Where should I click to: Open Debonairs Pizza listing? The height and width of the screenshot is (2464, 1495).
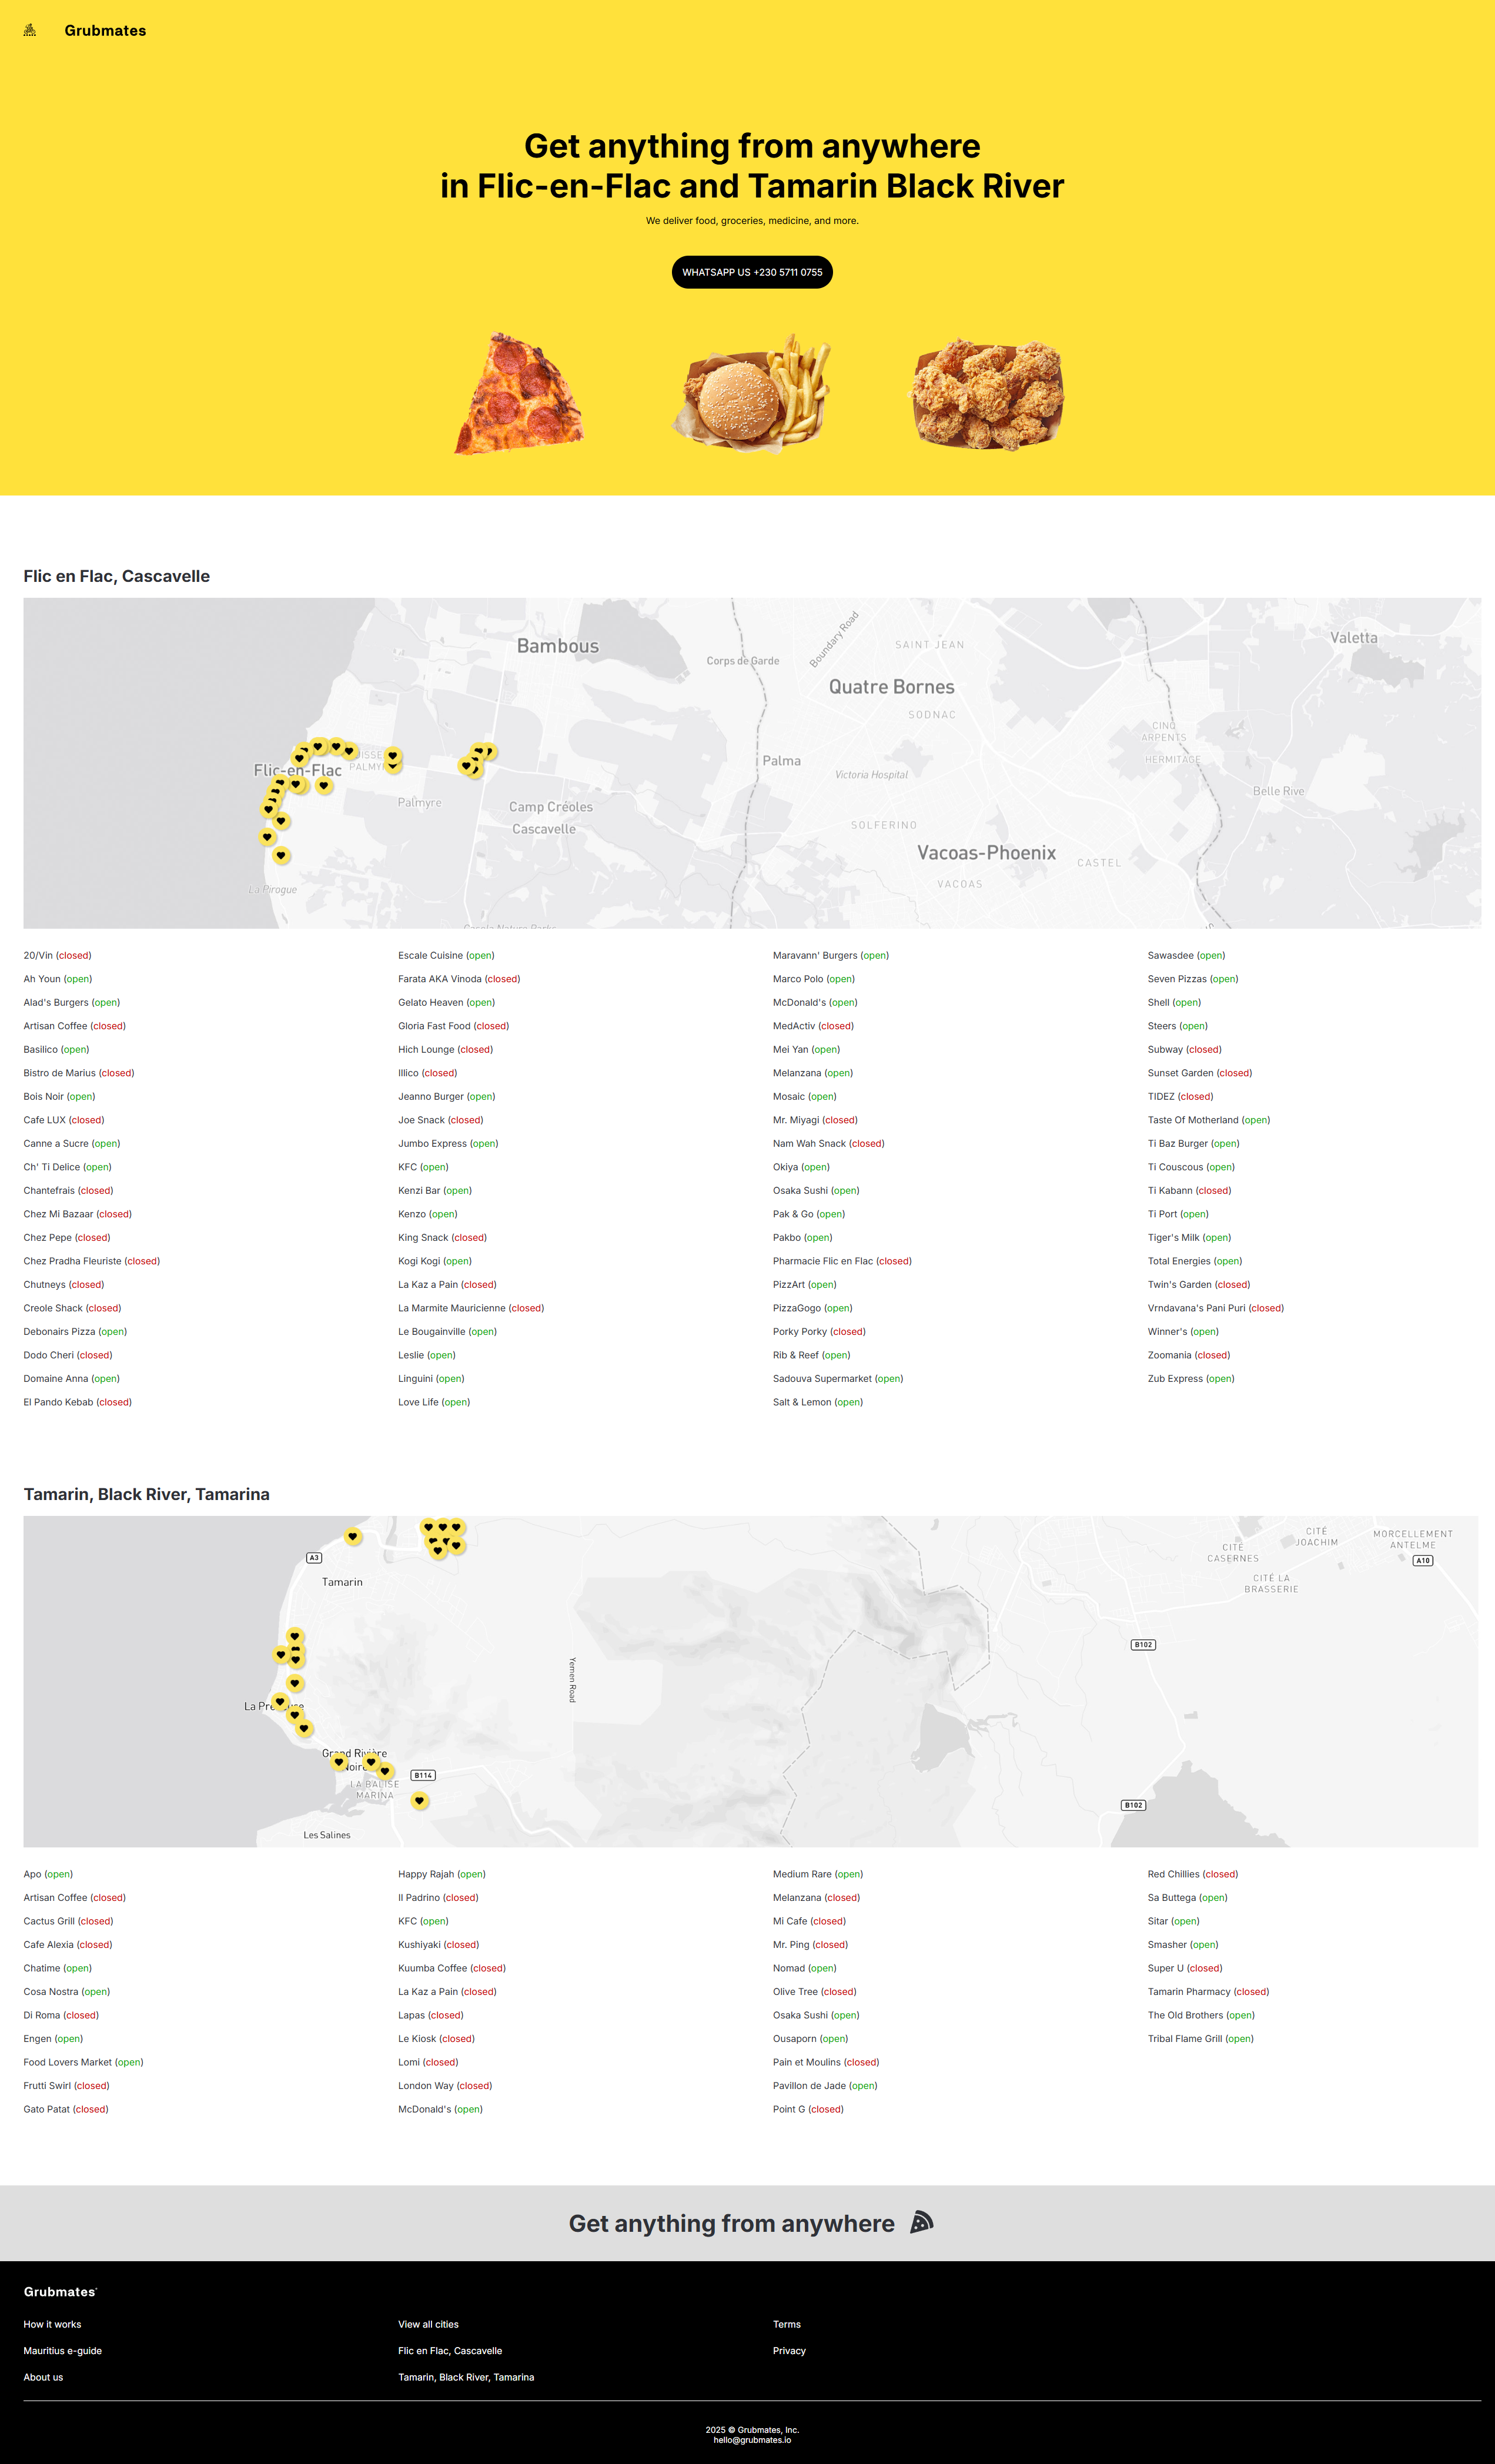tap(75, 1331)
